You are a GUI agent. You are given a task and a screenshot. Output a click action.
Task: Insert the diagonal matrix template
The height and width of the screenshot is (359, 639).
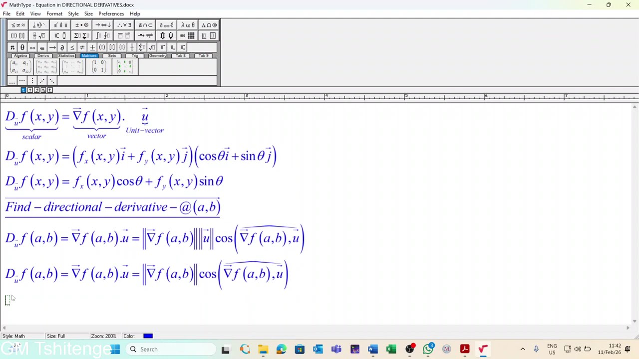click(125, 67)
